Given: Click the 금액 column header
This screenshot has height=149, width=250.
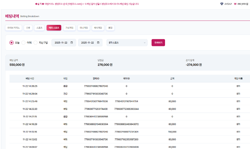Looking at the screenshot, I should pos(172,79).
